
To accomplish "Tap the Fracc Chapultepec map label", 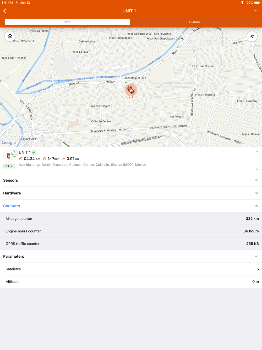I will tap(121, 38).
